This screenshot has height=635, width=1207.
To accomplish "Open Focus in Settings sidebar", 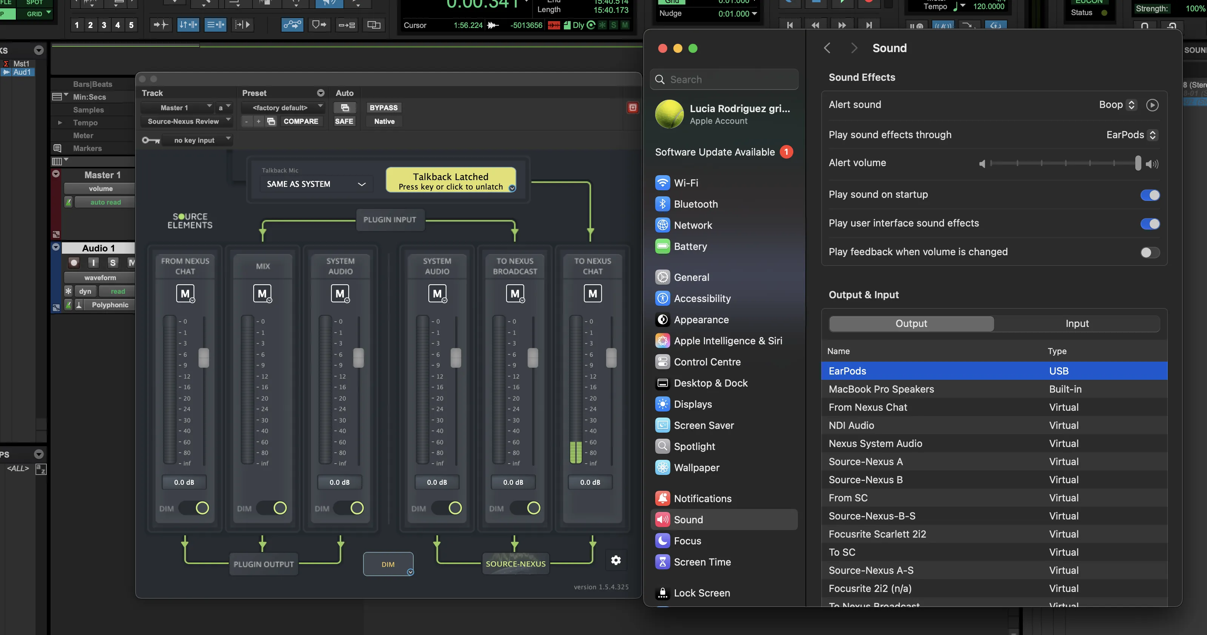I will pos(724,540).
